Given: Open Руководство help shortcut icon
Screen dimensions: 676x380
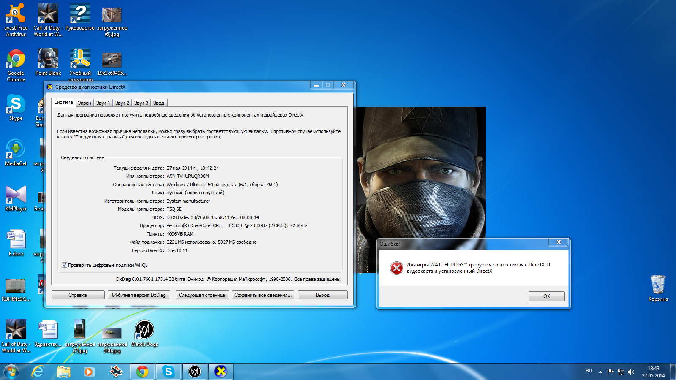Looking at the screenshot, I should [80, 17].
